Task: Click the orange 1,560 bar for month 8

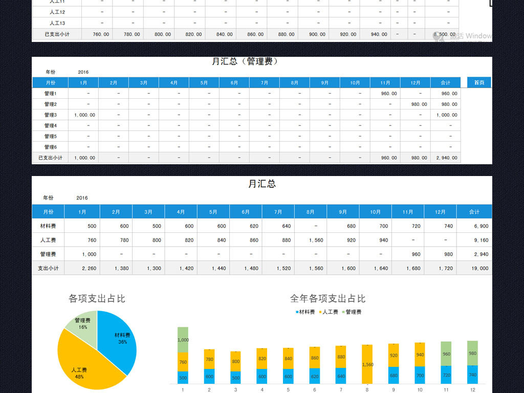Action: (x=367, y=364)
